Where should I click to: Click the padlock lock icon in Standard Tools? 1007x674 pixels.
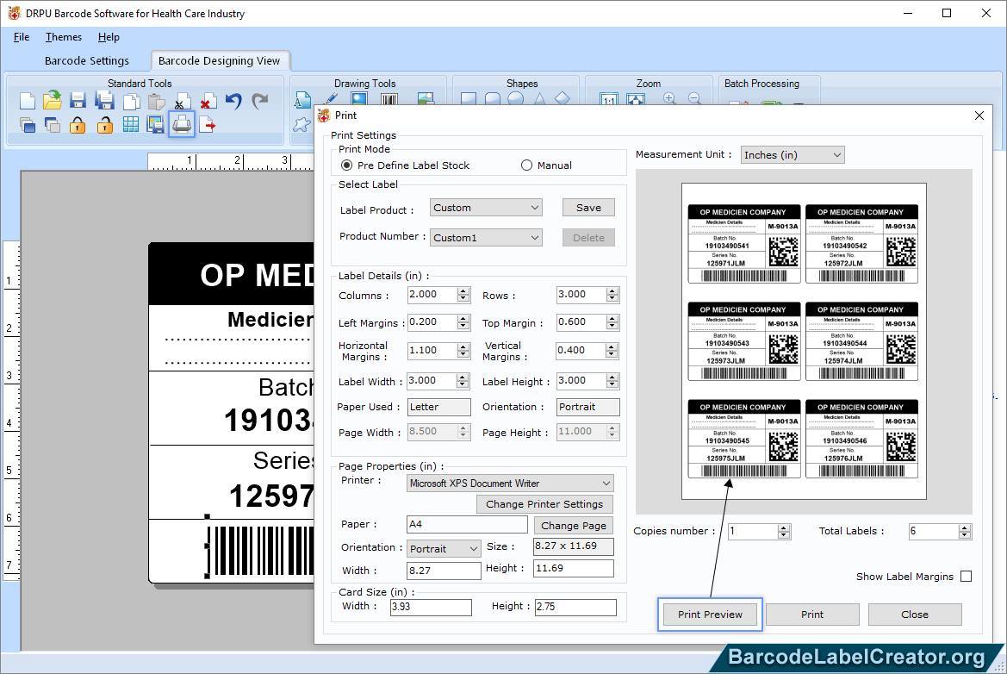pos(76,124)
